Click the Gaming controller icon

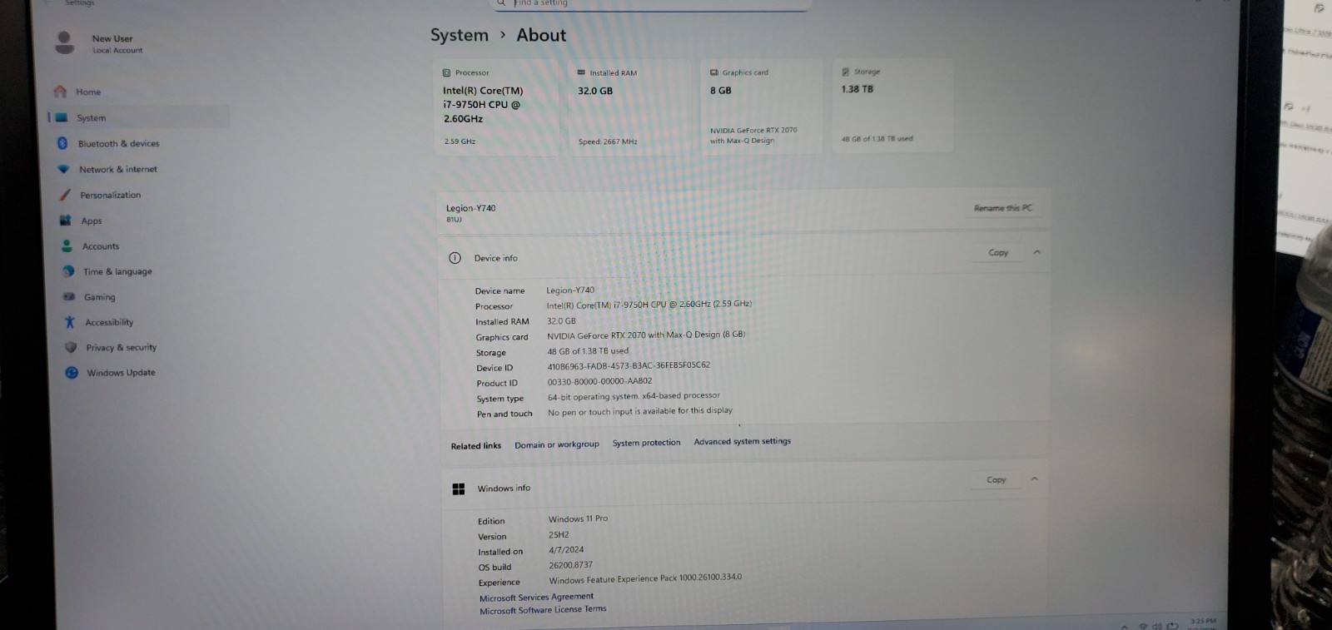(x=69, y=296)
